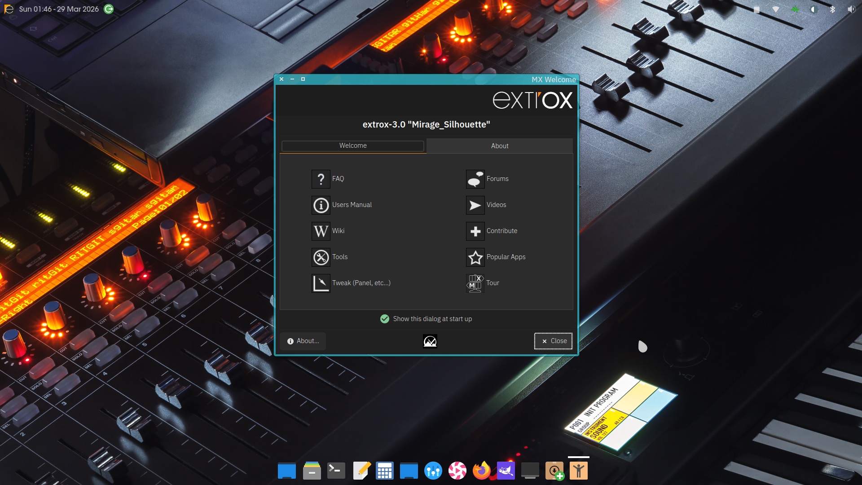Click the Close button in dialog

553,341
